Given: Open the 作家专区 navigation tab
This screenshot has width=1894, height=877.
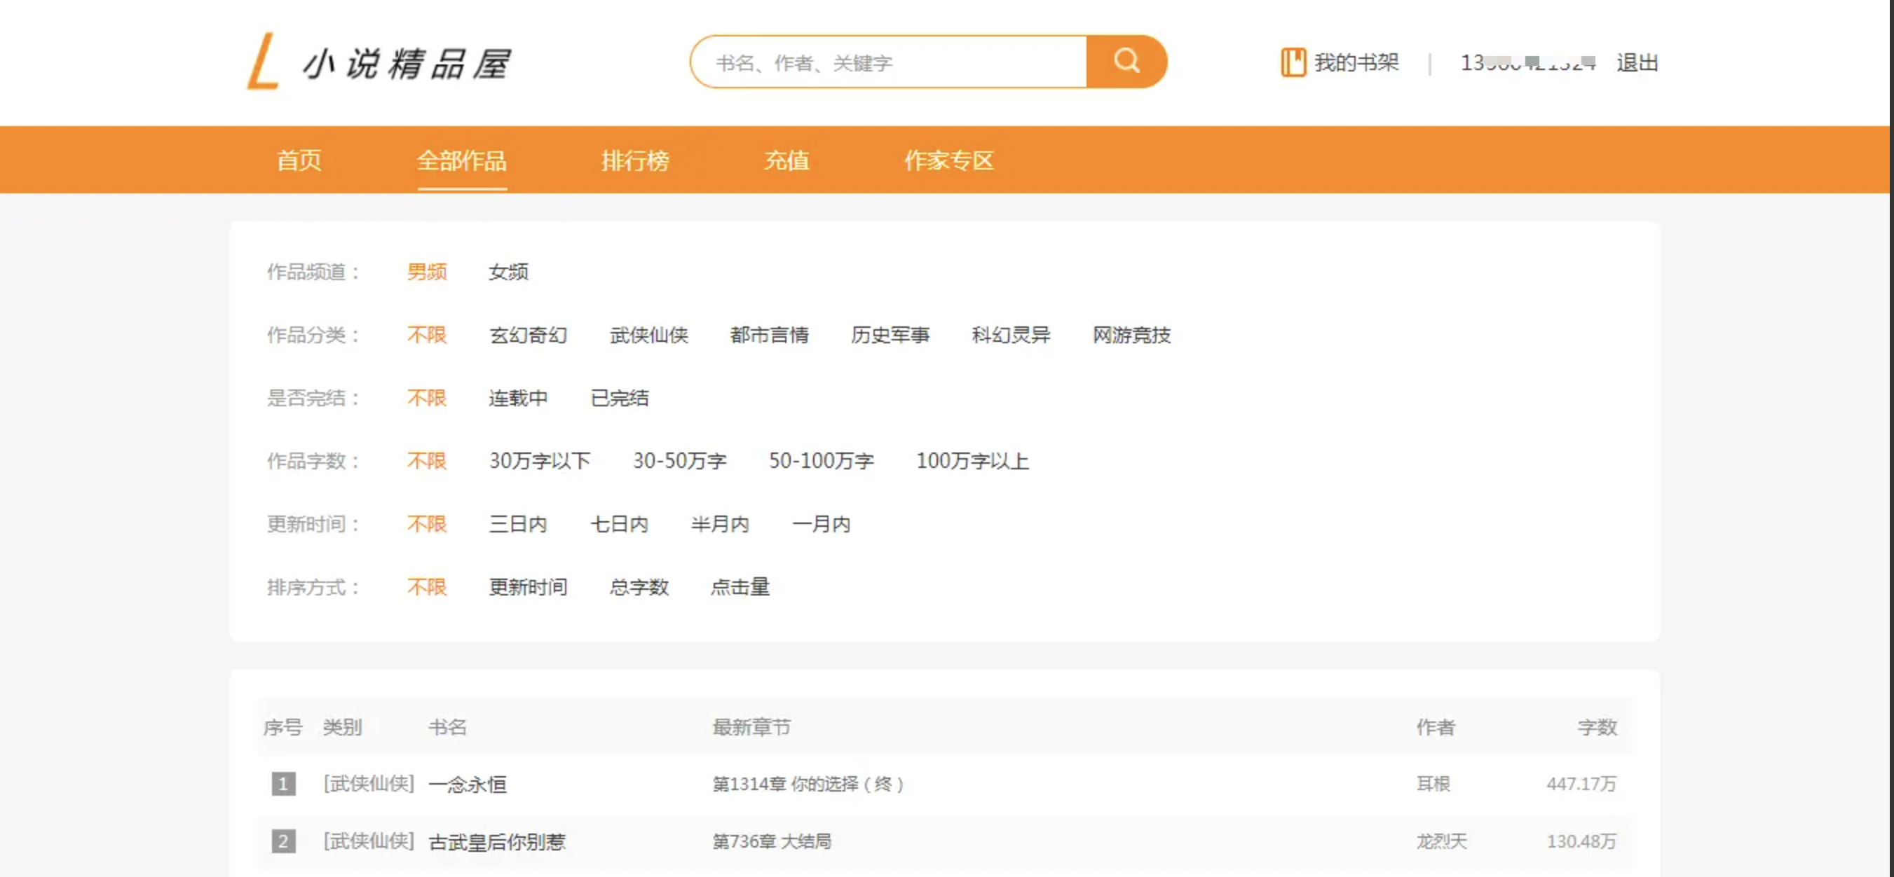Looking at the screenshot, I should (x=948, y=160).
